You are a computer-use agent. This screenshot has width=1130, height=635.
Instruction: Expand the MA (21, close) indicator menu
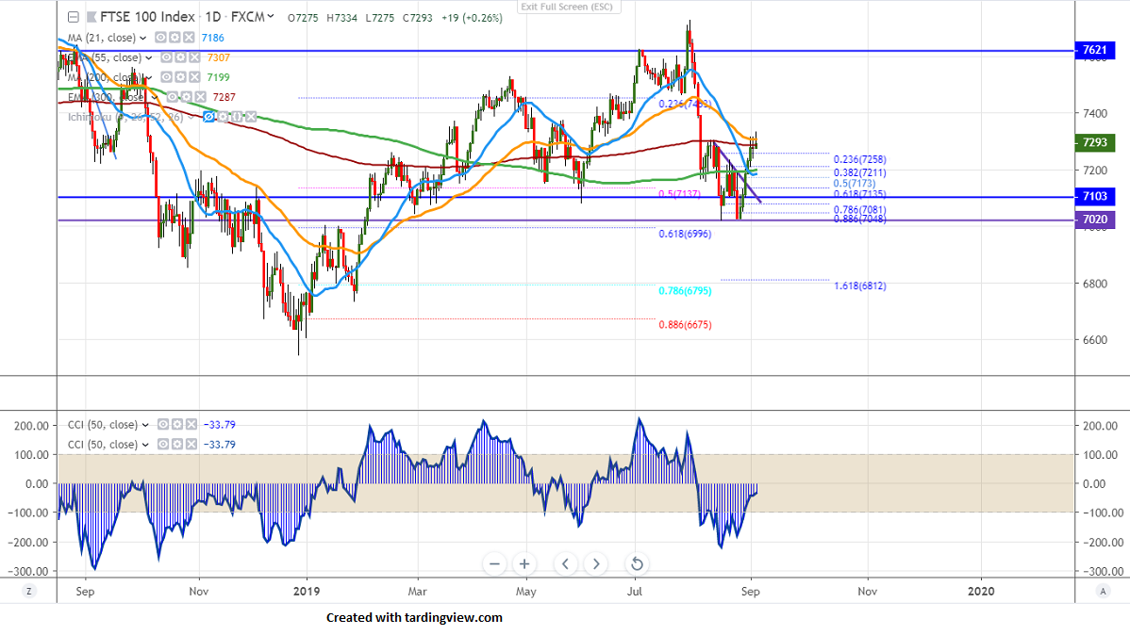[142, 39]
